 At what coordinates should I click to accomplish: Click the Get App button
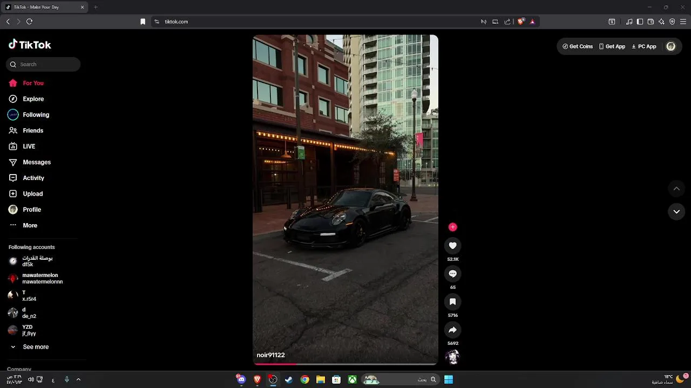(612, 46)
